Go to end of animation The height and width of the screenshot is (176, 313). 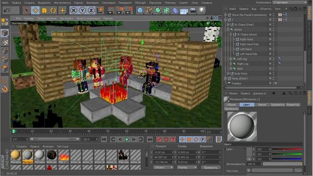coord(150,139)
